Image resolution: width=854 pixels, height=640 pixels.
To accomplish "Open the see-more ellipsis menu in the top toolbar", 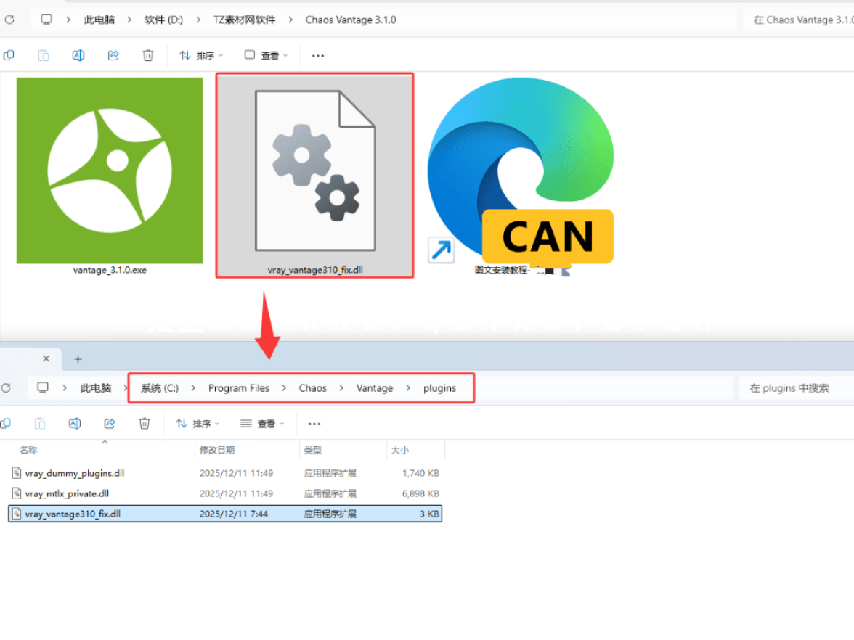I will (317, 55).
